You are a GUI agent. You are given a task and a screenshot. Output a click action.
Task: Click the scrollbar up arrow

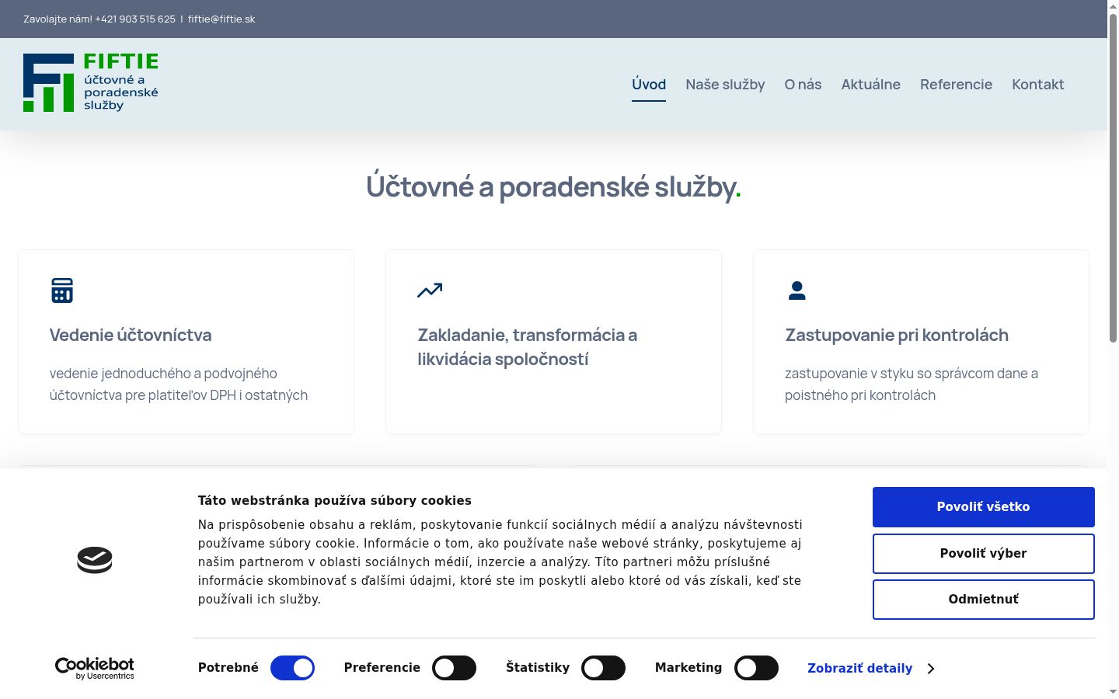tap(1113, 5)
